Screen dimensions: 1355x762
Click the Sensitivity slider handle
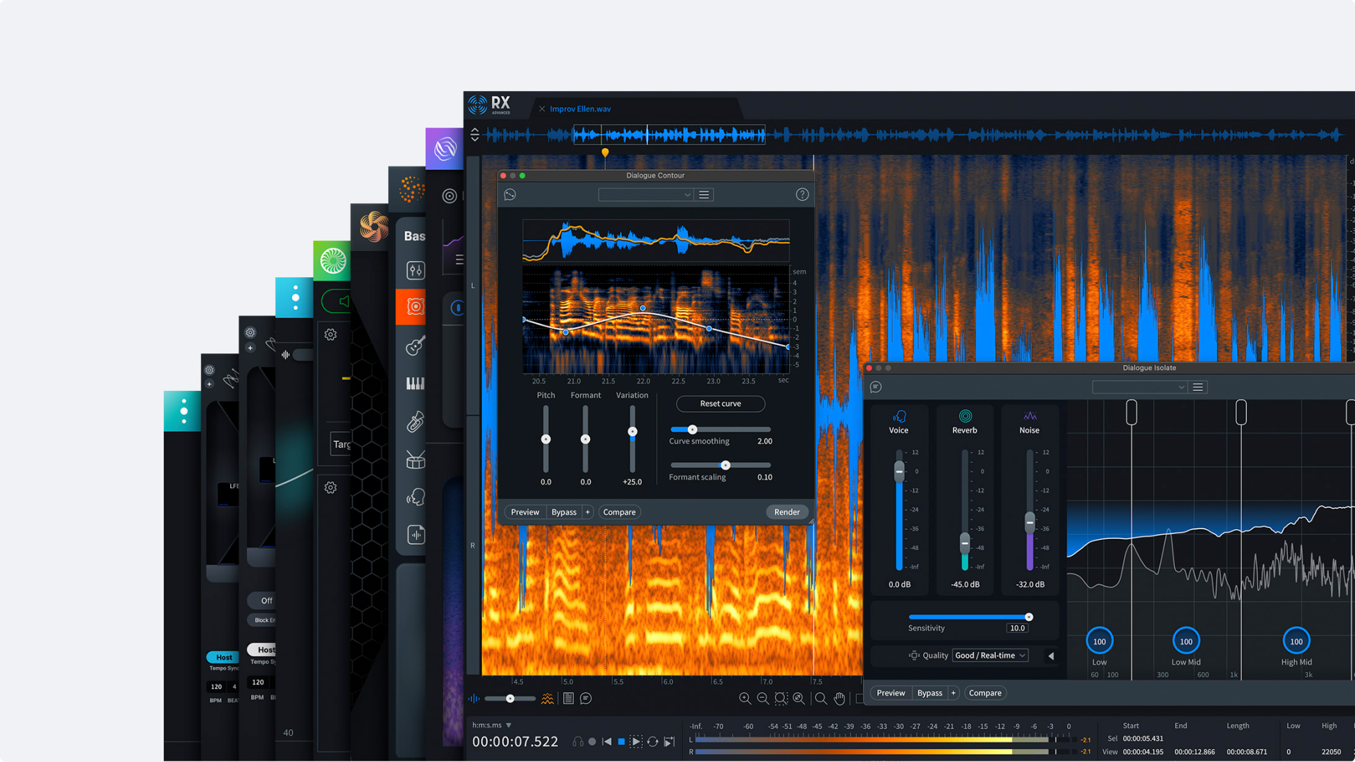(1029, 617)
